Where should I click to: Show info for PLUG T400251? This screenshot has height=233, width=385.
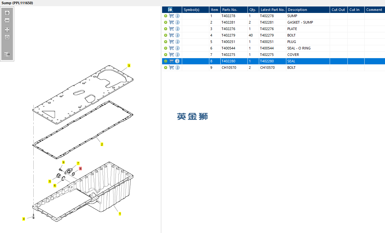tap(177, 42)
